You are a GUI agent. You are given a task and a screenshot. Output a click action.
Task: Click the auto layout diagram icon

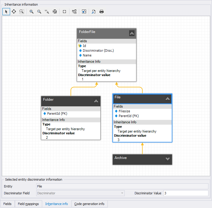(74, 12)
